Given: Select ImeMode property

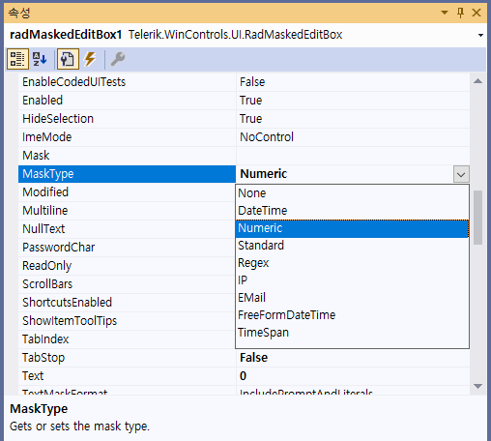Looking at the screenshot, I should tap(127, 137).
